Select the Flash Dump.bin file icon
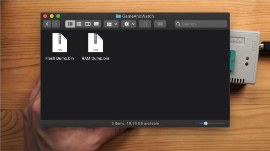Image resolution: width=270 pixels, height=151 pixels. (x=60, y=42)
